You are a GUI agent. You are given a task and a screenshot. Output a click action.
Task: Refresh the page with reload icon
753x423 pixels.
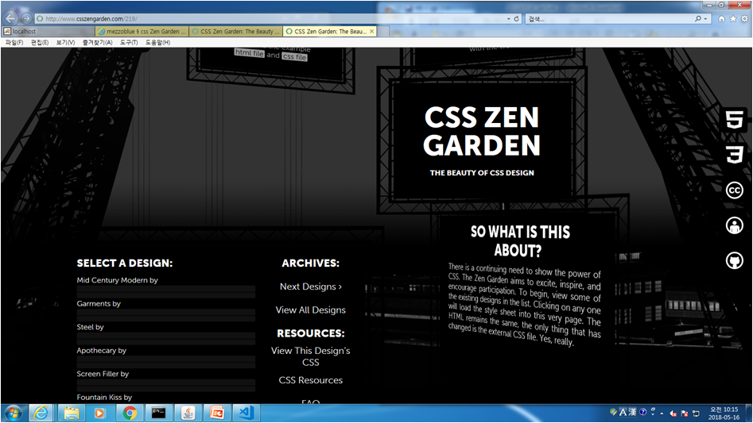pyautogui.click(x=517, y=19)
